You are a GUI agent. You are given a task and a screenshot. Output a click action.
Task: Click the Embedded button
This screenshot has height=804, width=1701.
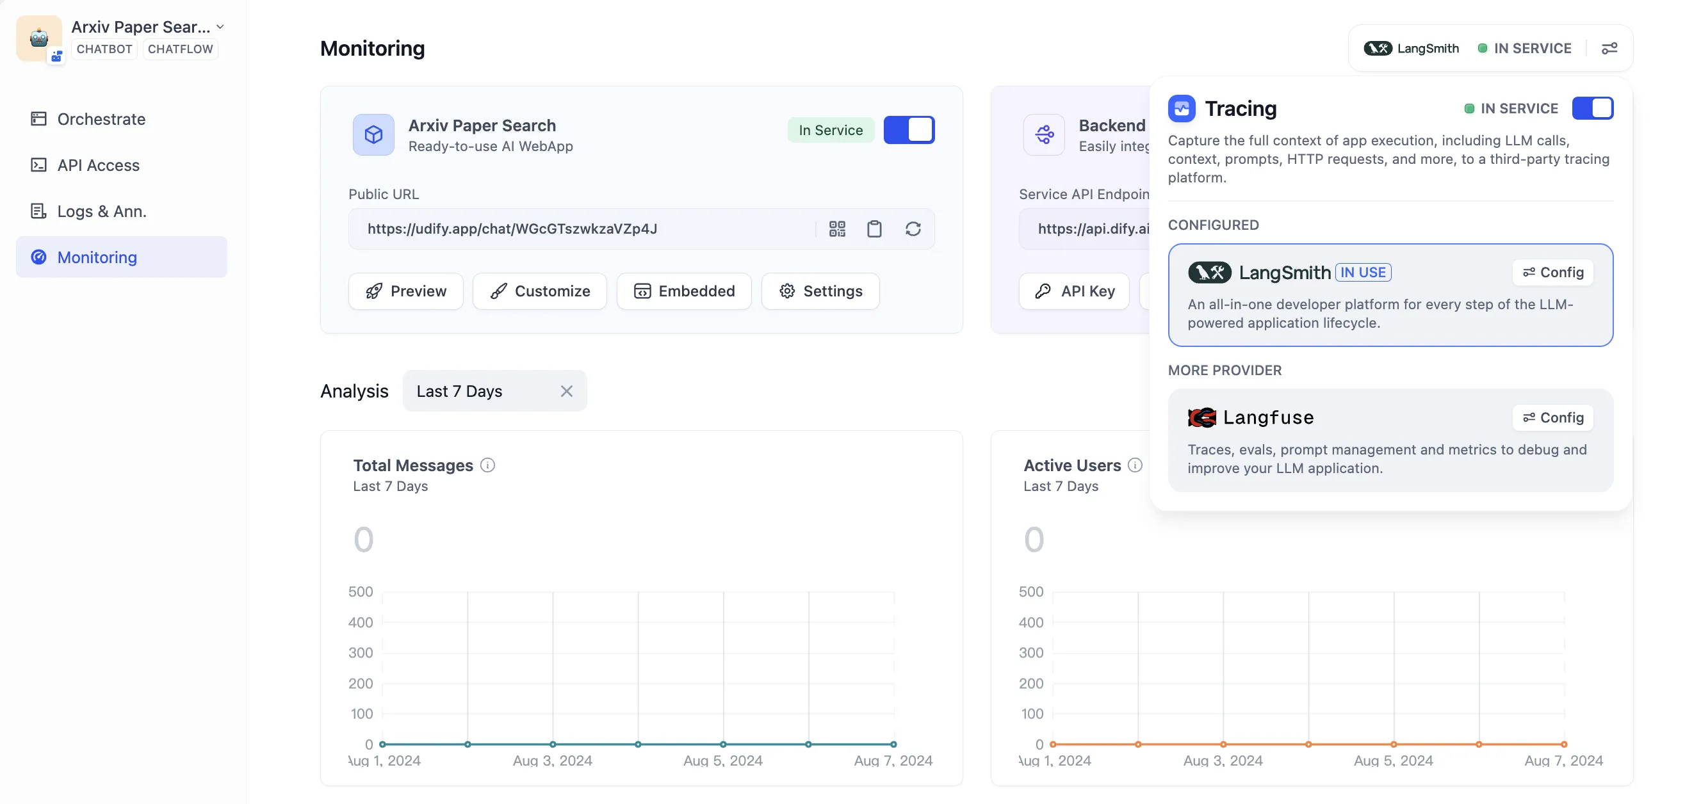(x=683, y=291)
